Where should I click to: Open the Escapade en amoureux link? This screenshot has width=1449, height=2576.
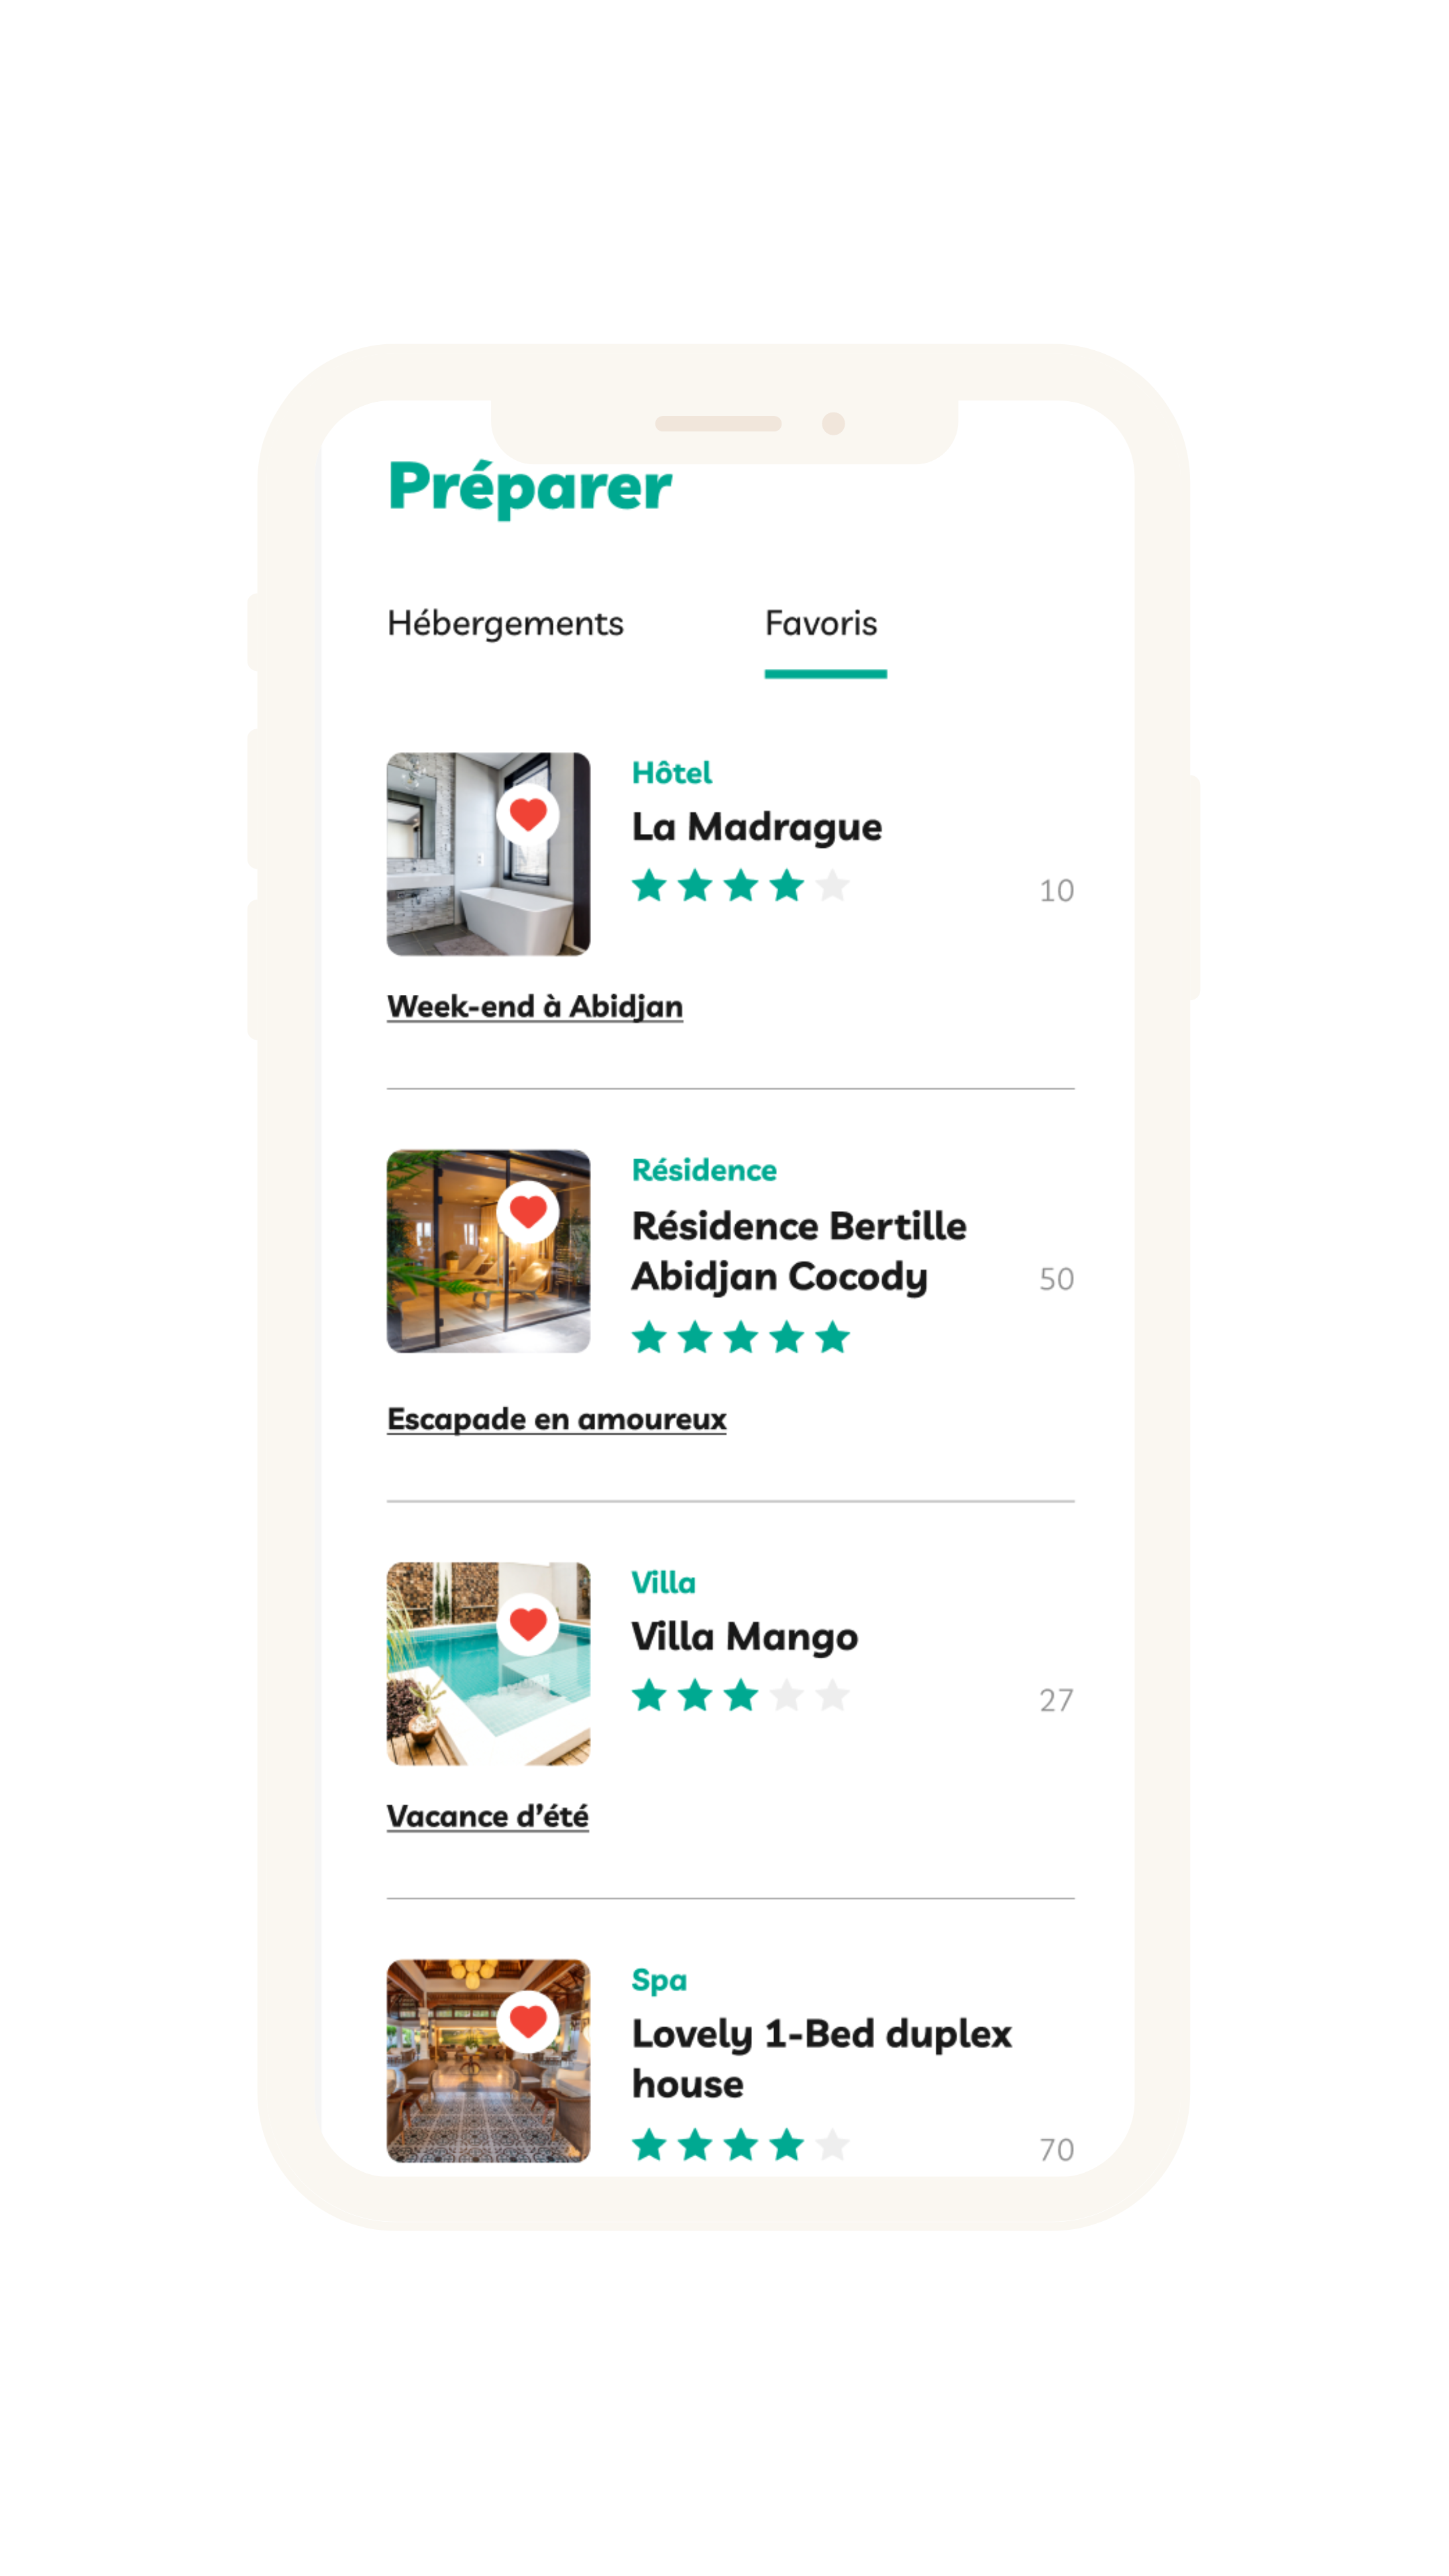pyautogui.click(x=557, y=1420)
